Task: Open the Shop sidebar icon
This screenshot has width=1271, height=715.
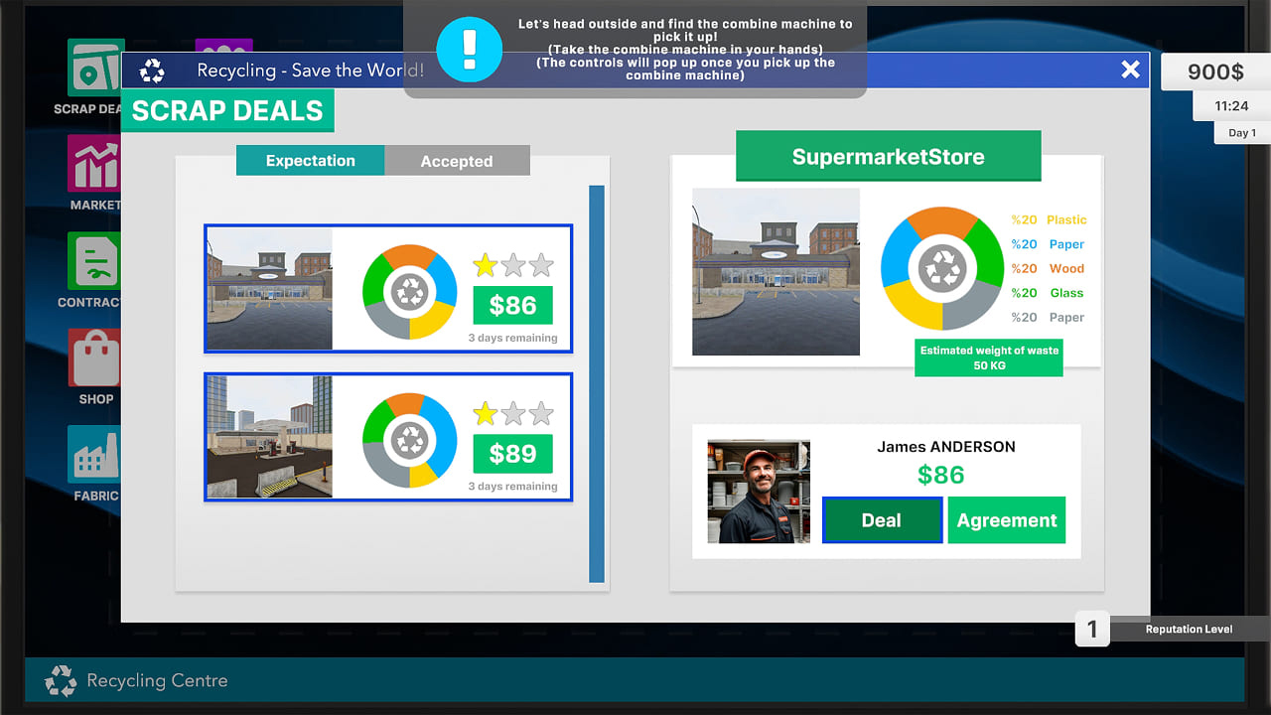Action: (x=95, y=359)
